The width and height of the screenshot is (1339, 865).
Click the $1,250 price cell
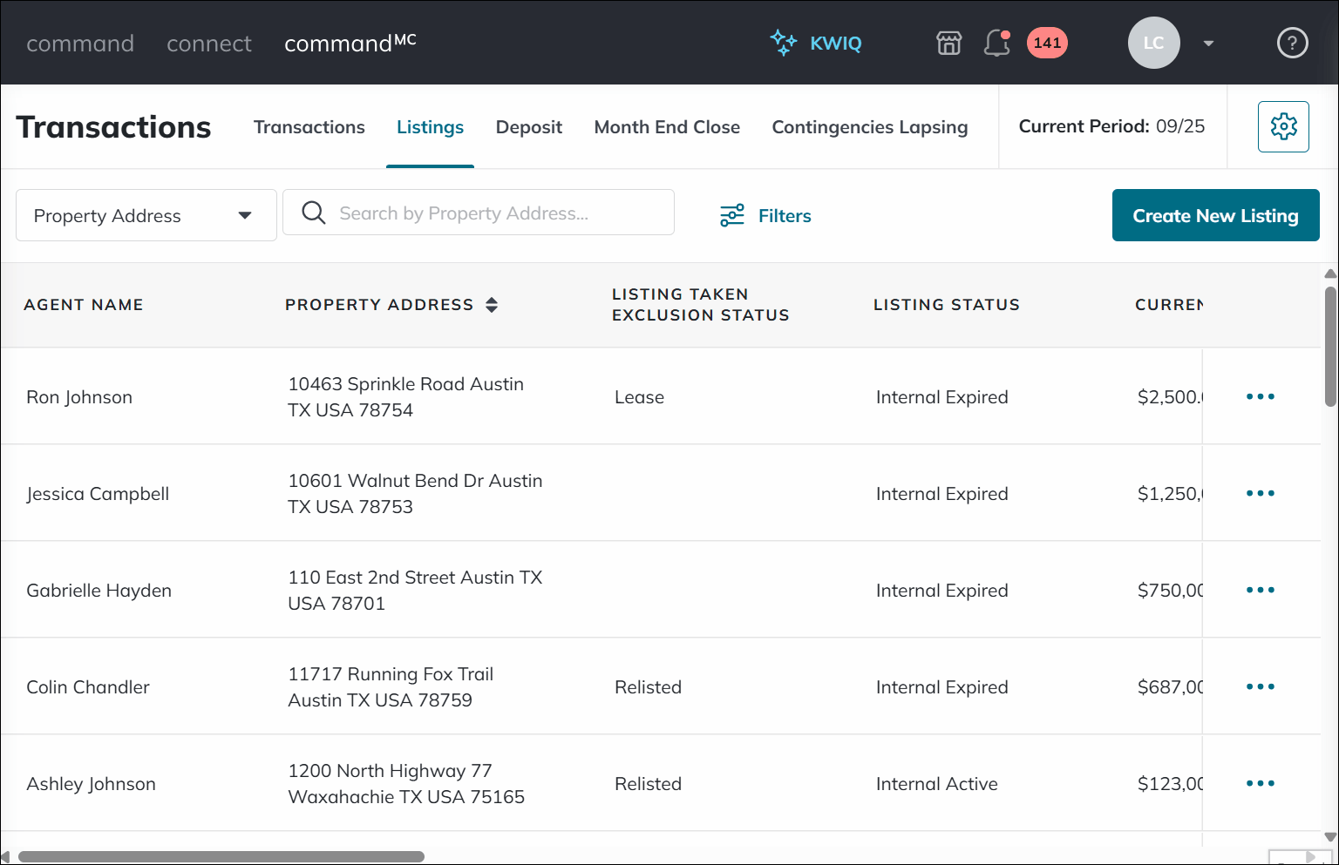click(1170, 494)
